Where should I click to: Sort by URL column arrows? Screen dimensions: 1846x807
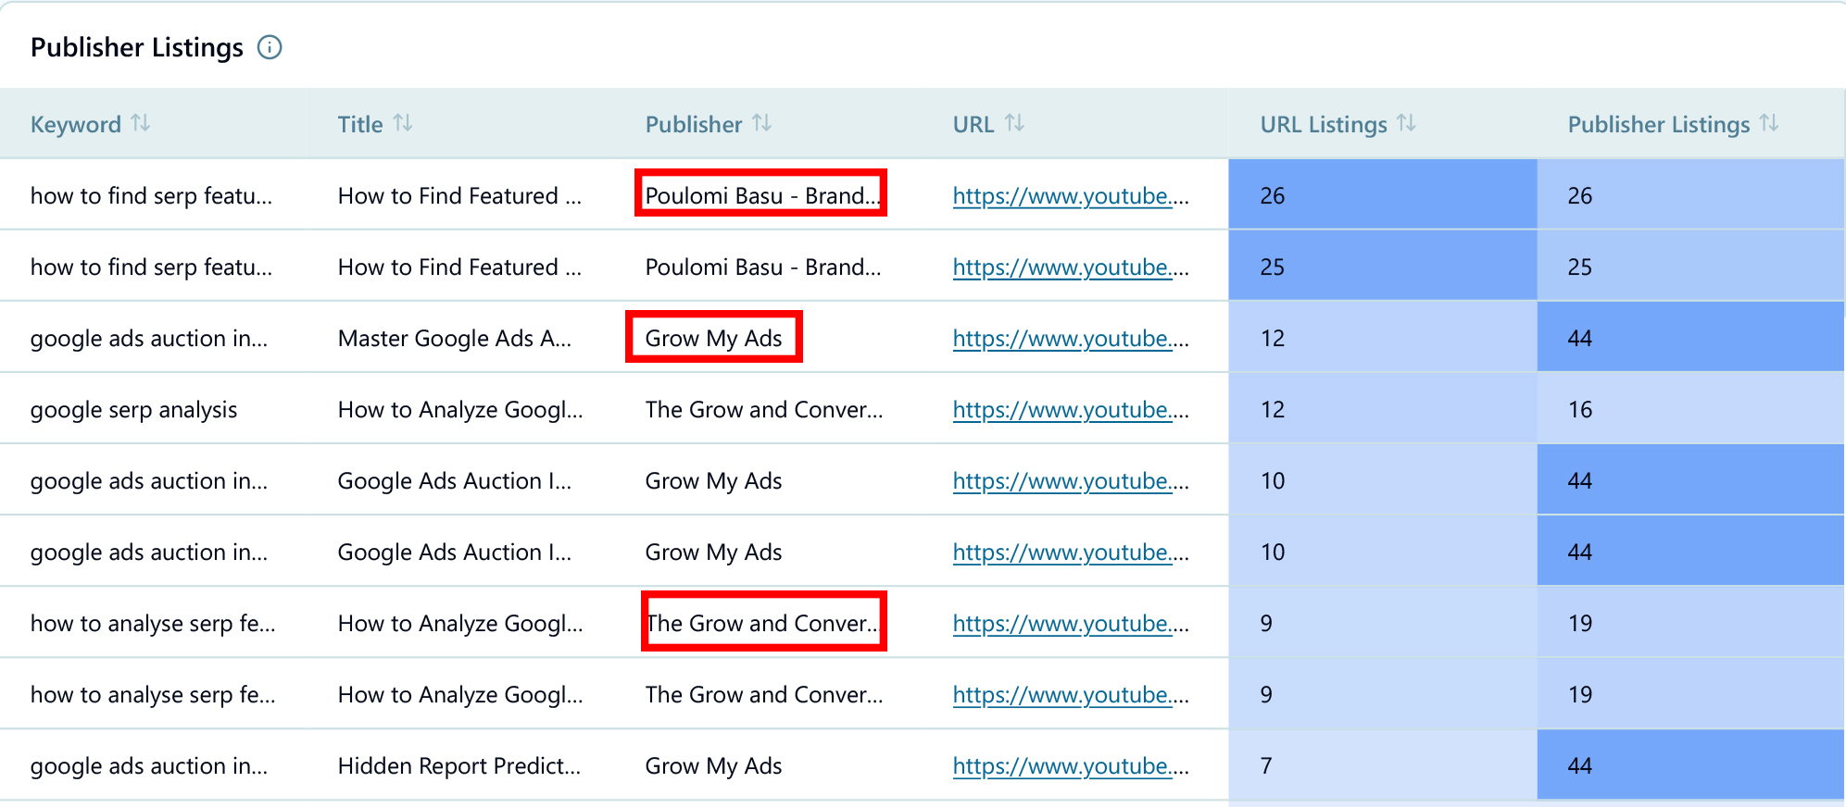pos(1015,123)
